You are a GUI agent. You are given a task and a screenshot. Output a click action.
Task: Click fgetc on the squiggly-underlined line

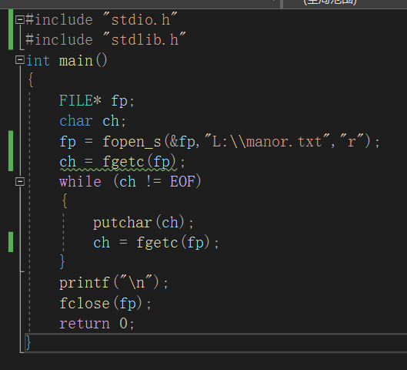click(x=123, y=162)
